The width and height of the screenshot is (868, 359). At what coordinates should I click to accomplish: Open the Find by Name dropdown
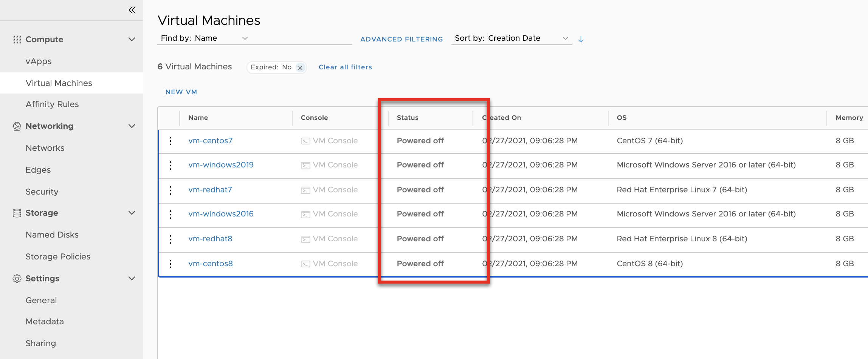pyautogui.click(x=245, y=38)
